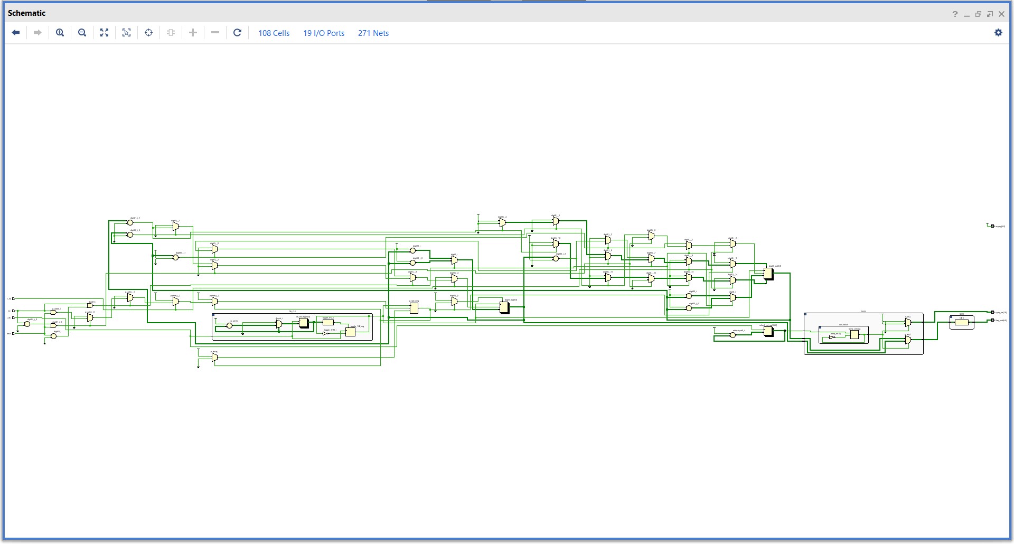Open the help question mark icon
This screenshot has height=544, width=1014.
coord(955,14)
